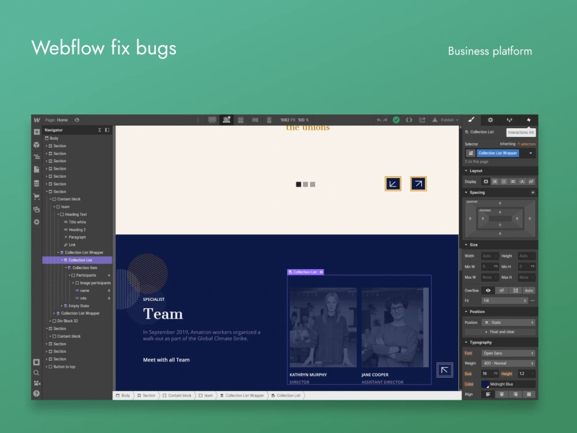Viewport: 577px width, 433px height.
Task: Collapse all in Navigator panel header
Action: pos(99,130)
